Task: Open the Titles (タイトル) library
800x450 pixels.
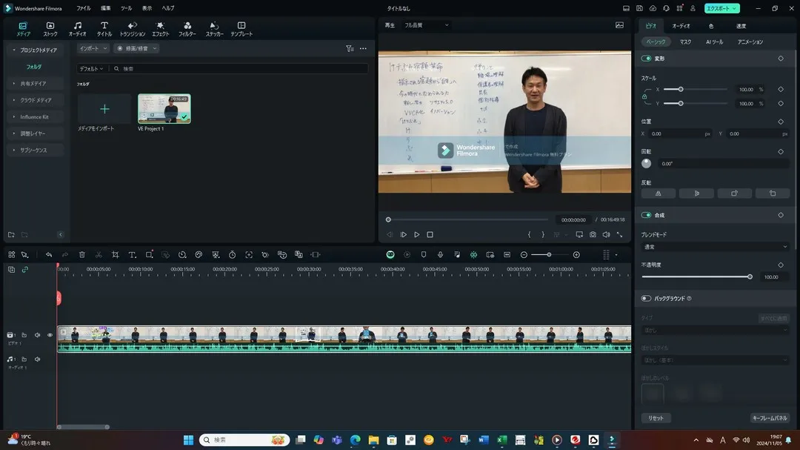Action: coord(104,29)
